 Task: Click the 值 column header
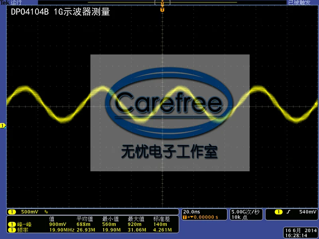tap(52, 219)
